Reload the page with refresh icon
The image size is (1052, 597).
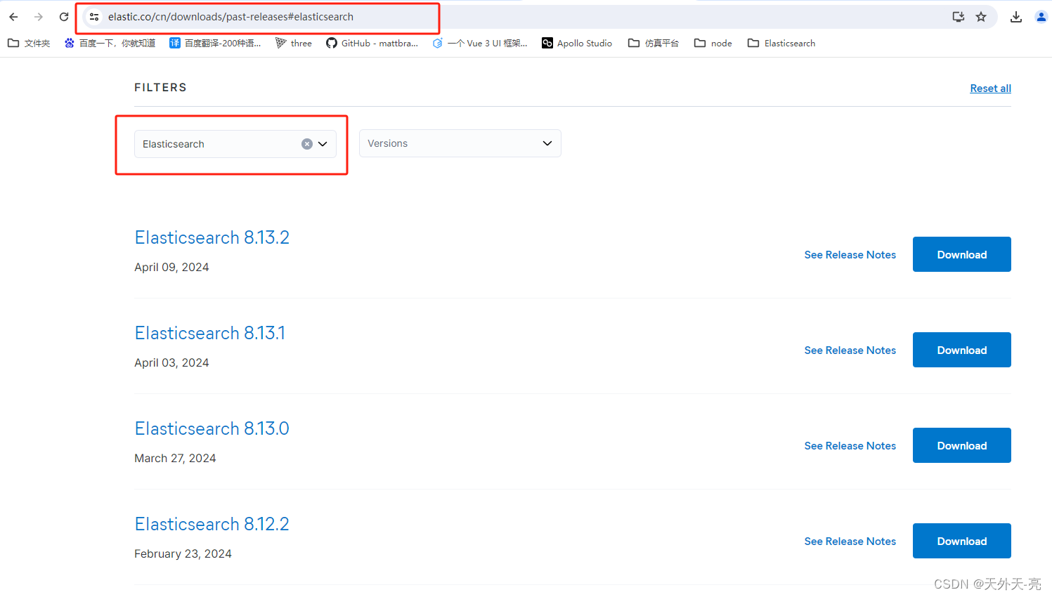click(64, 17)
